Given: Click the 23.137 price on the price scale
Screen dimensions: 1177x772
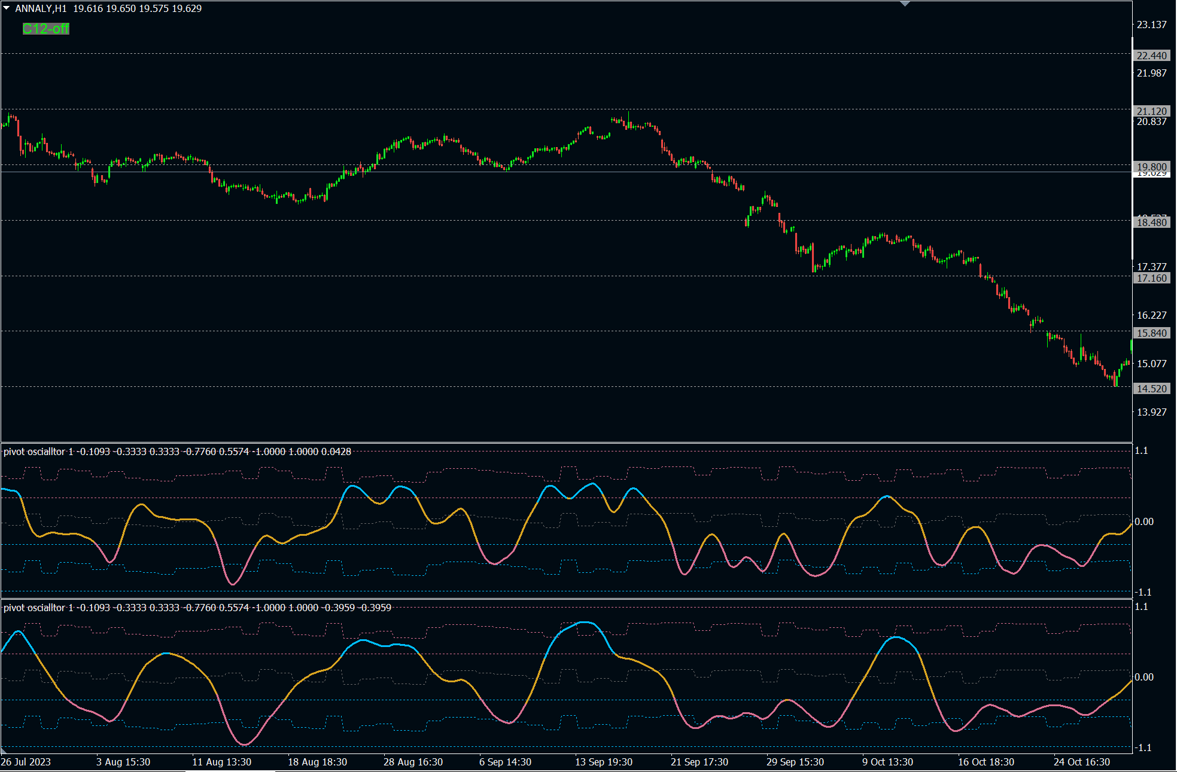Looking at the screenshot, I should pos(1151,25).
